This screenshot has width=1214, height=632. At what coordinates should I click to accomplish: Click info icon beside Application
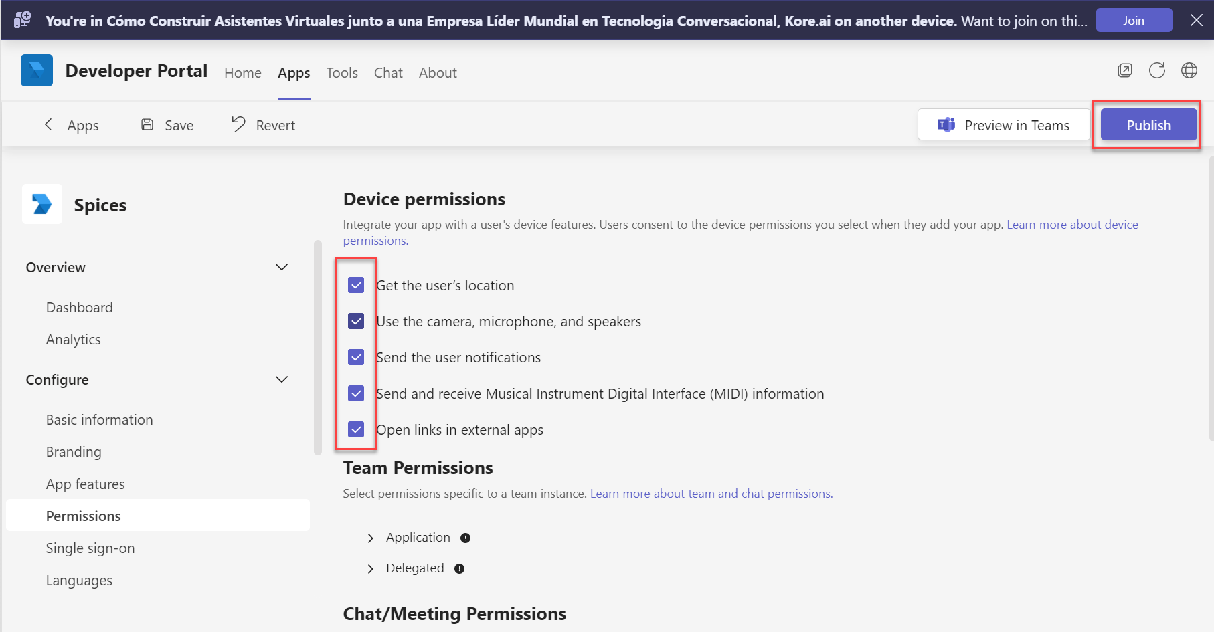pyautogui.click(x=466, y=538)
